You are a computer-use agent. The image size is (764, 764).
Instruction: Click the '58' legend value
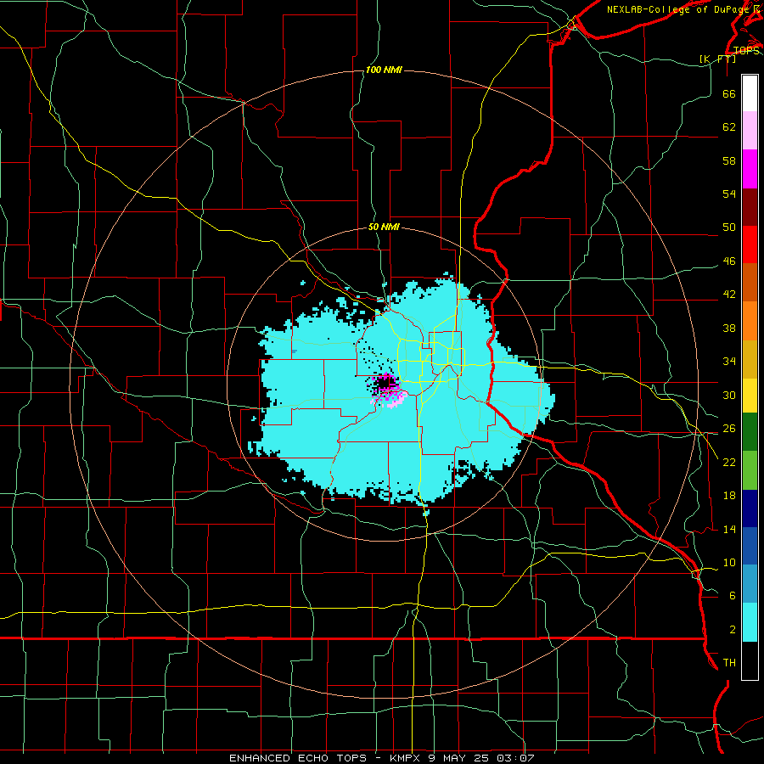(x=729, y=160)
